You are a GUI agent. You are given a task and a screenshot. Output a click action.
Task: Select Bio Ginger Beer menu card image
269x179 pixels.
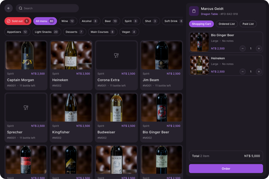coord(162,108)
